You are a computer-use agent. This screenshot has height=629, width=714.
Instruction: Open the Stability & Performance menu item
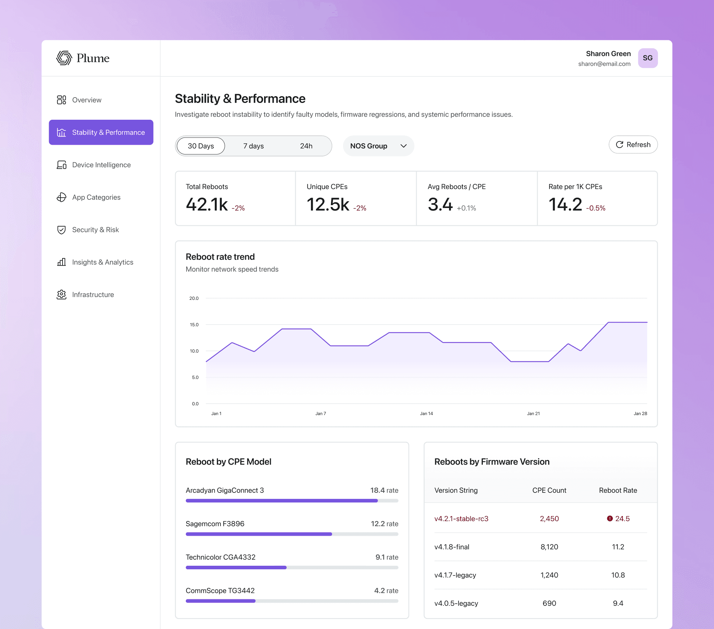pyautogui.click(x=101, y=132)
